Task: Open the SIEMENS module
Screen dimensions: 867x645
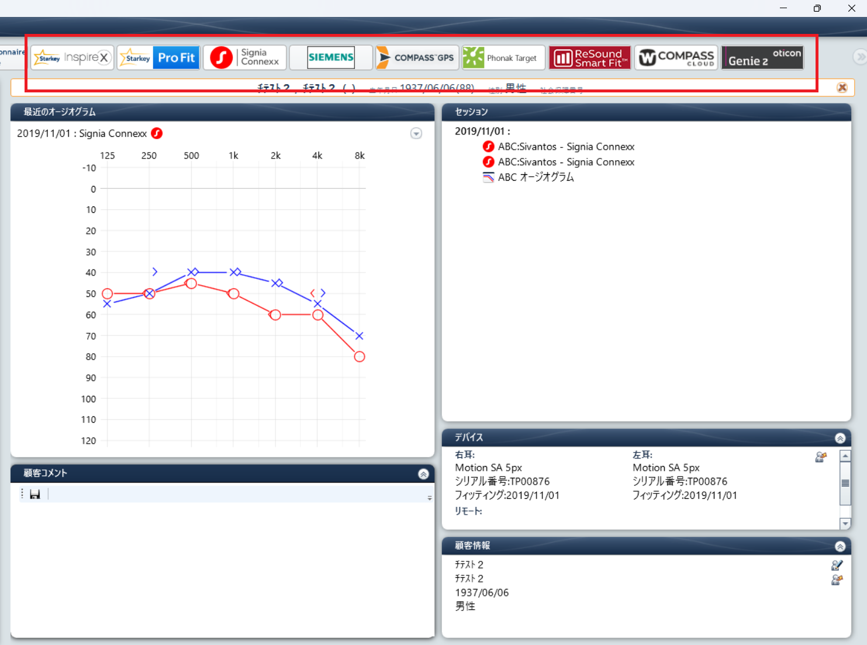Action: (x=331, y=57)
